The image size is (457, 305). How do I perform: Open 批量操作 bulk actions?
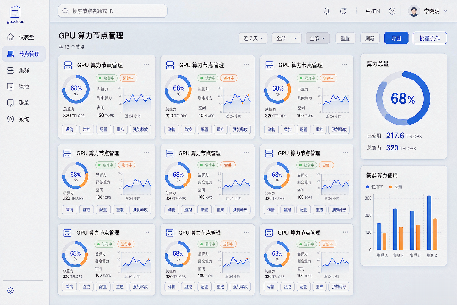click(x=430, y=38)
